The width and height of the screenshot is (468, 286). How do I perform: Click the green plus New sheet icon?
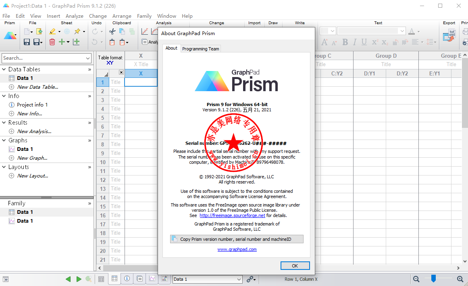(x=62, y=42)
